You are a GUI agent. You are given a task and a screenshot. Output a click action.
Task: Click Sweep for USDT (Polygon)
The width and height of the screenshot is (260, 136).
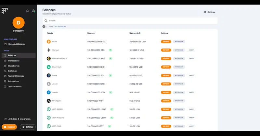(x=191, y=118)
